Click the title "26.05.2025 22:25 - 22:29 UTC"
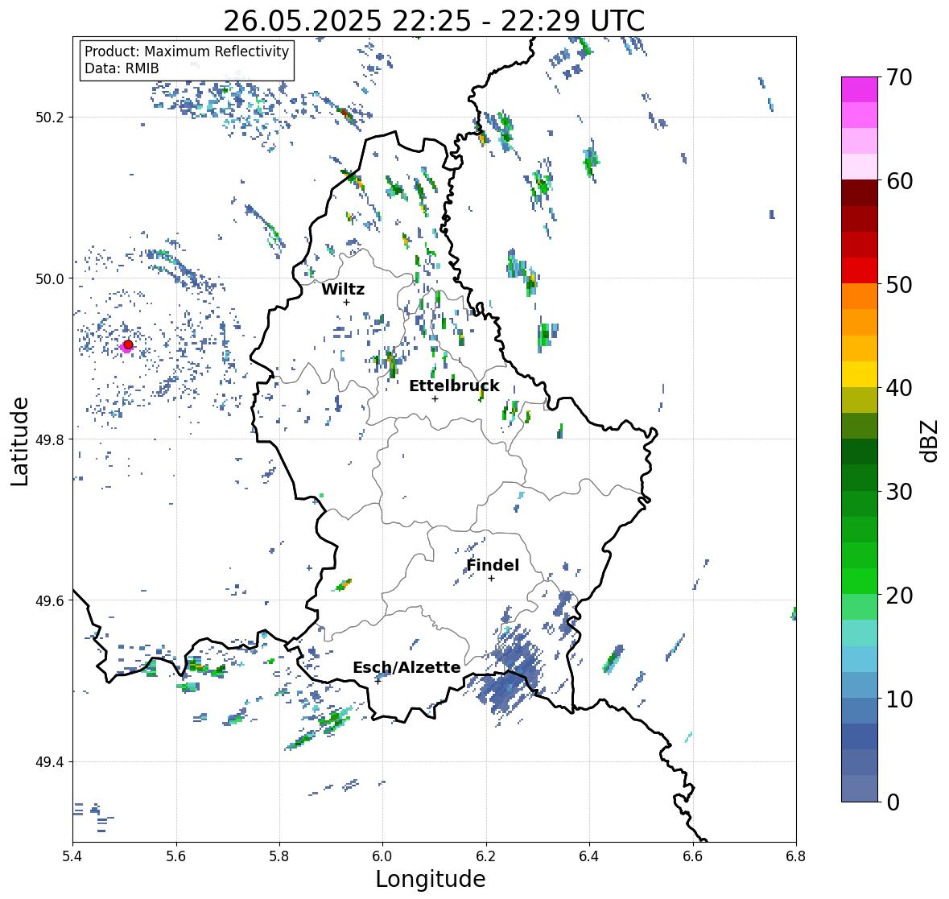This screenshot has width=949, height=899. point(434,21)
